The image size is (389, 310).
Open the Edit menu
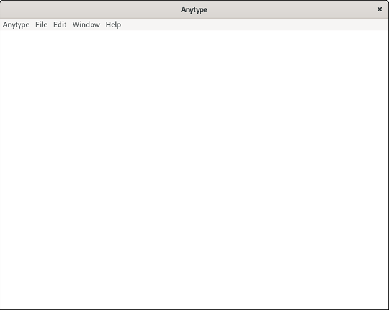(60, 25)
